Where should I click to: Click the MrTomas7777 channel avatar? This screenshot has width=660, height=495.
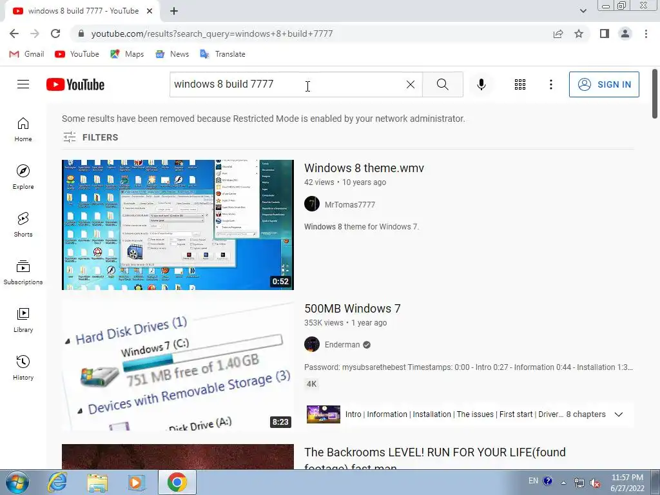point(312,204)
